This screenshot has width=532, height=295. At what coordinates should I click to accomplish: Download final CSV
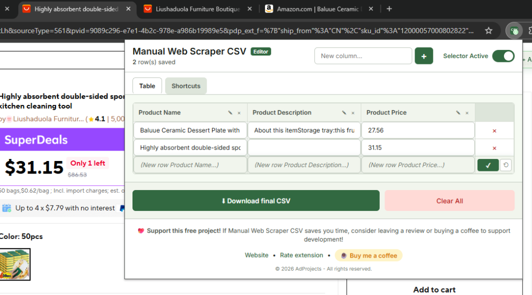[x=256, y=201]
